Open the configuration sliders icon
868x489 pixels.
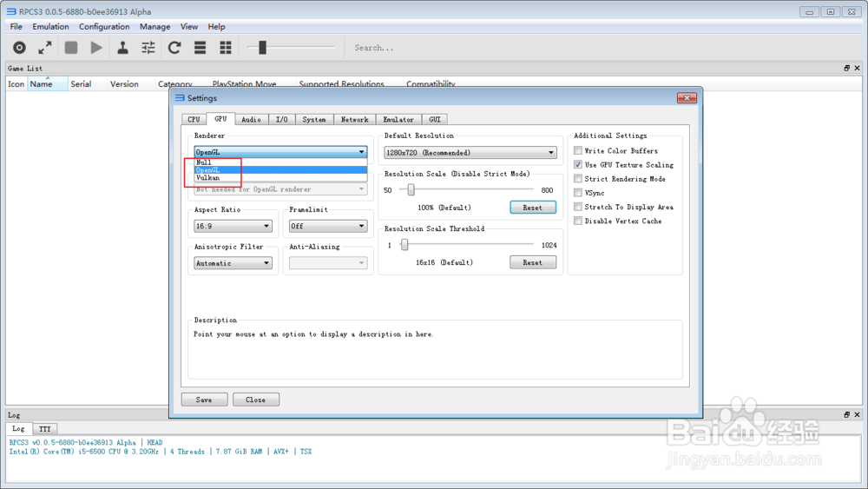point(148,48)
